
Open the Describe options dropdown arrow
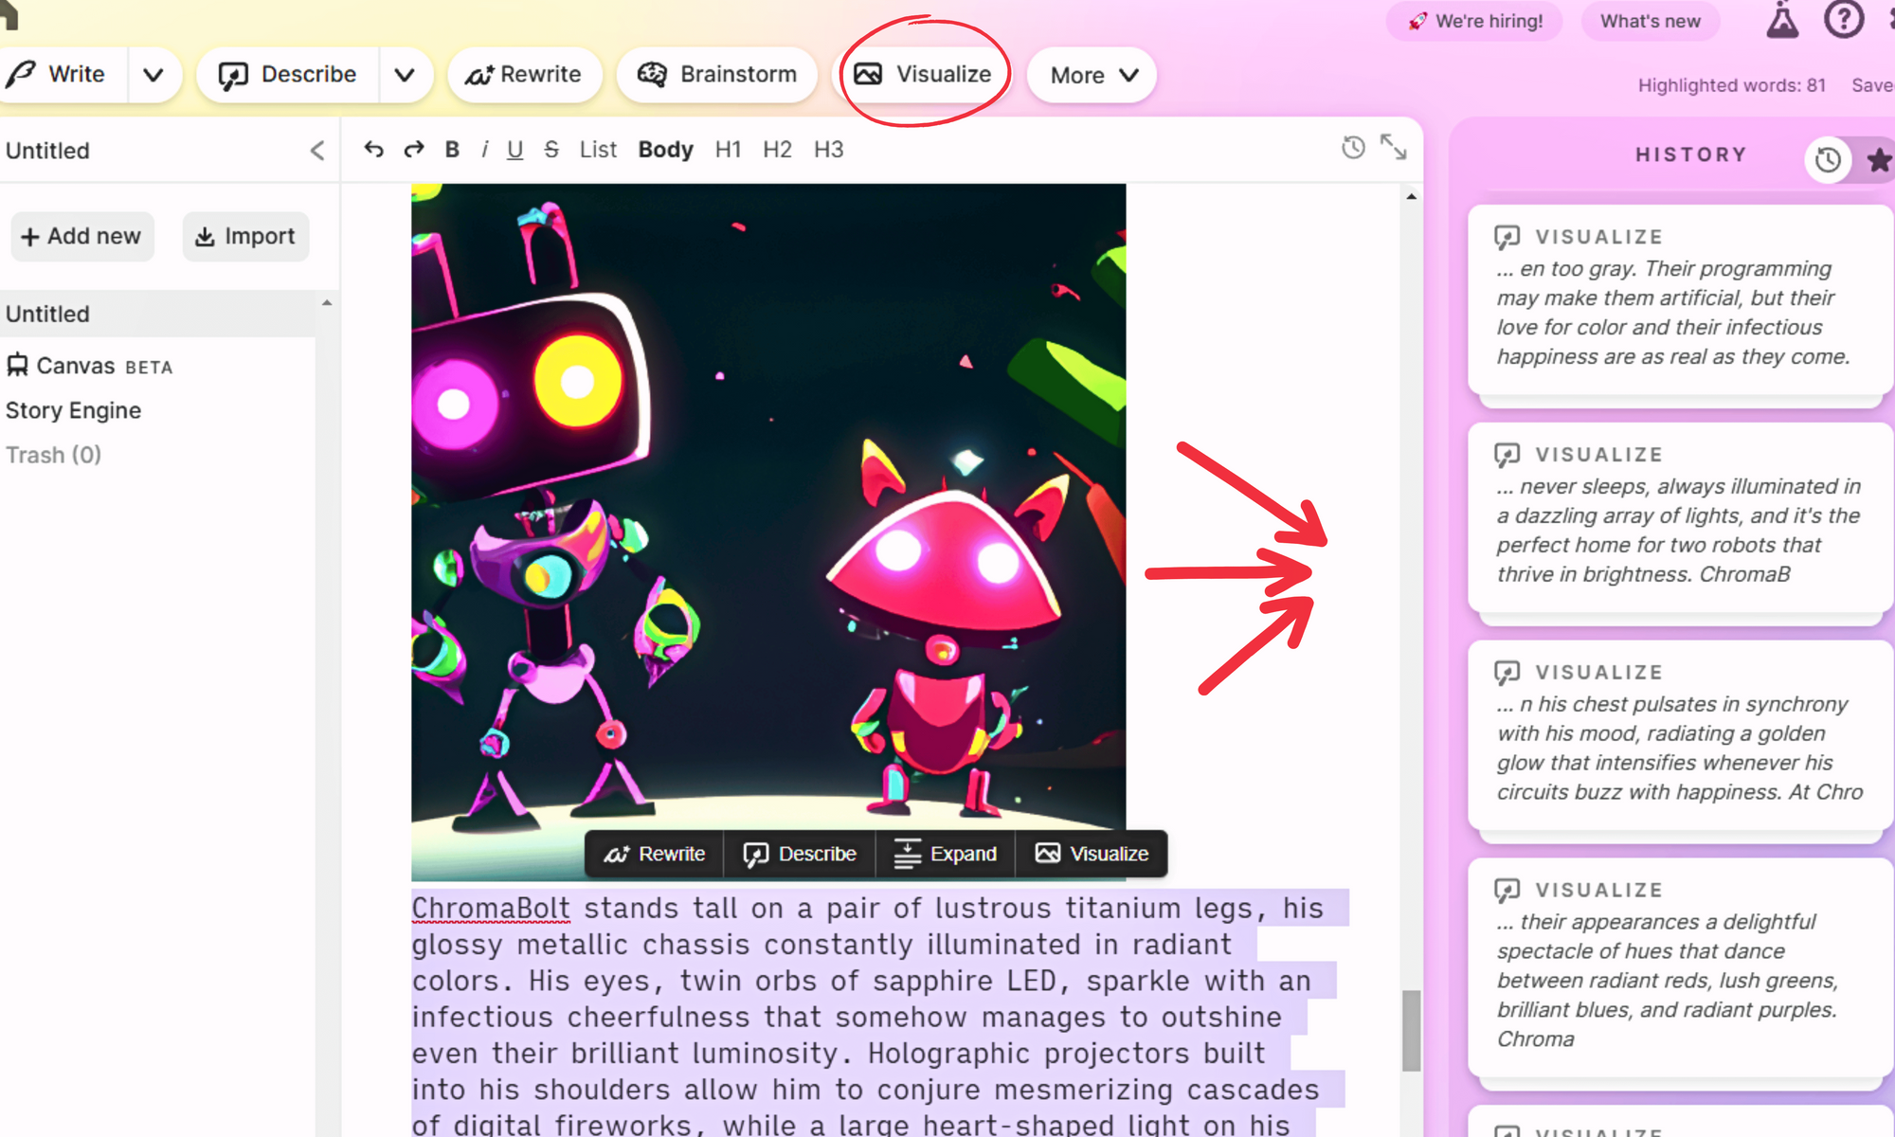click(405, 75)
